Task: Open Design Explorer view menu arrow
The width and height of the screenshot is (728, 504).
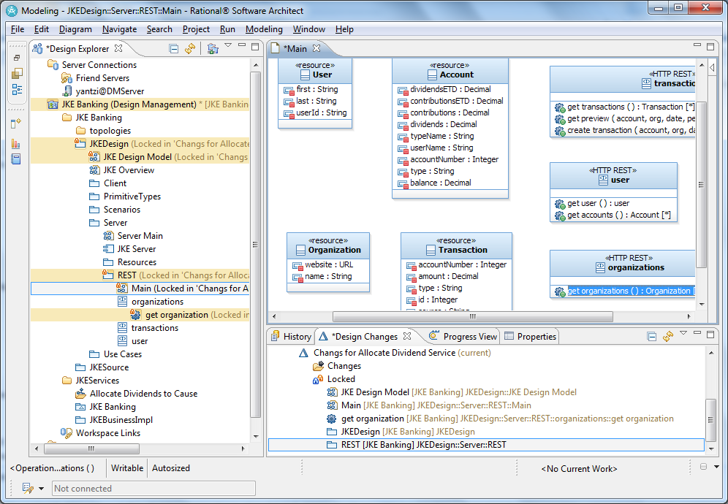Action: [x=228, y=45]
